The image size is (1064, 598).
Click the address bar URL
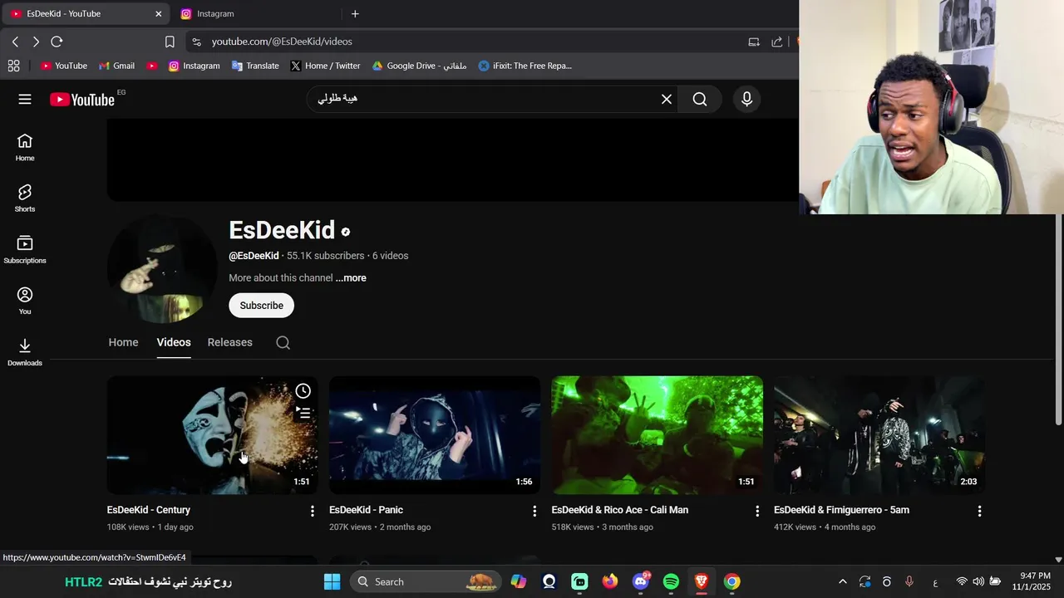click(x=282, y=42)
